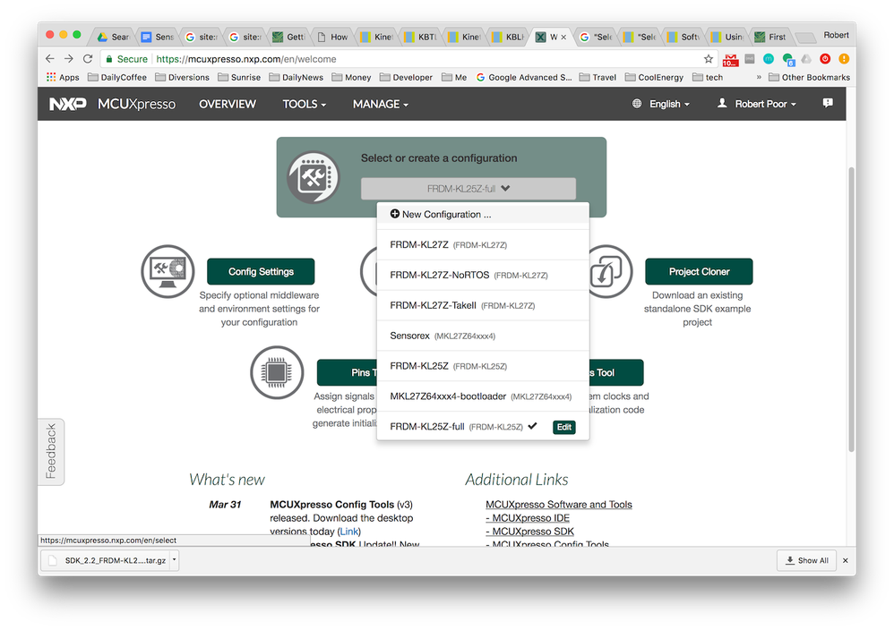Switch to the How browser tab
This screenshot has height=630, width=894.
pyautogui.click(x=332, y=37)
